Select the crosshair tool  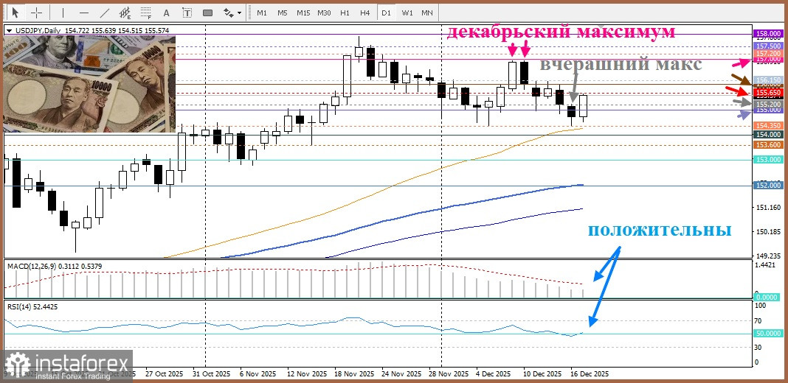(37, 13)
